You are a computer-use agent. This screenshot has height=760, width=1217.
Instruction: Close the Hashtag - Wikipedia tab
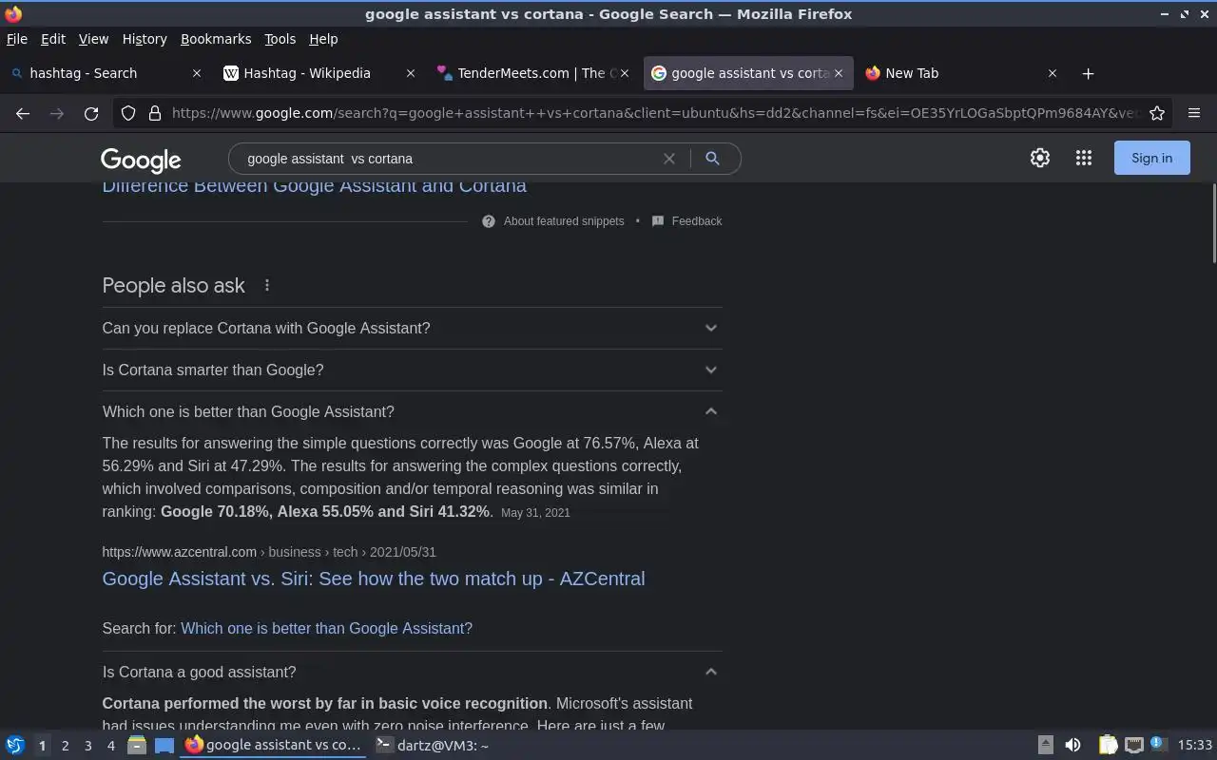coord(411,73)
